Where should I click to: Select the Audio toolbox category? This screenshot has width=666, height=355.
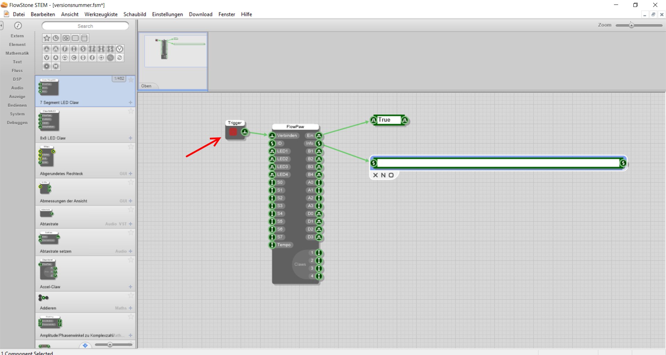17,88
